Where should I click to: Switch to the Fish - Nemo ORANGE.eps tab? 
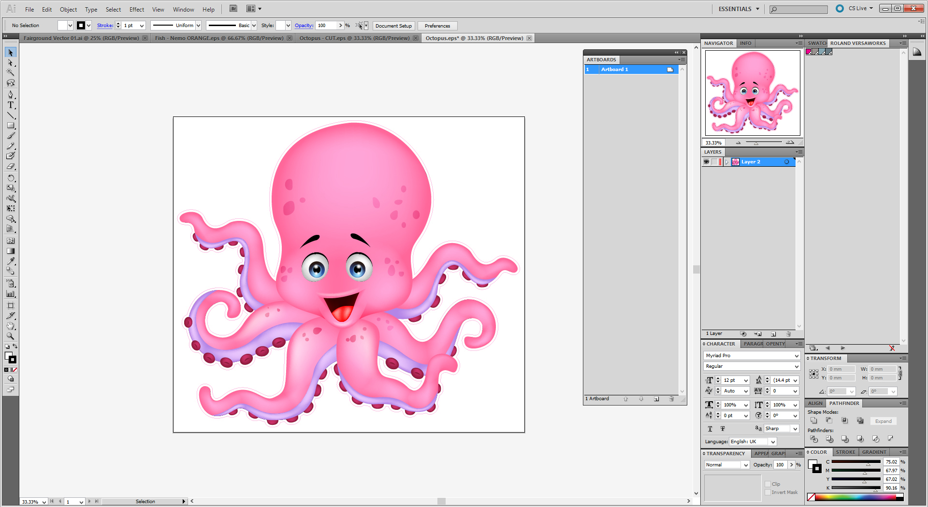[x=219, y=38]
